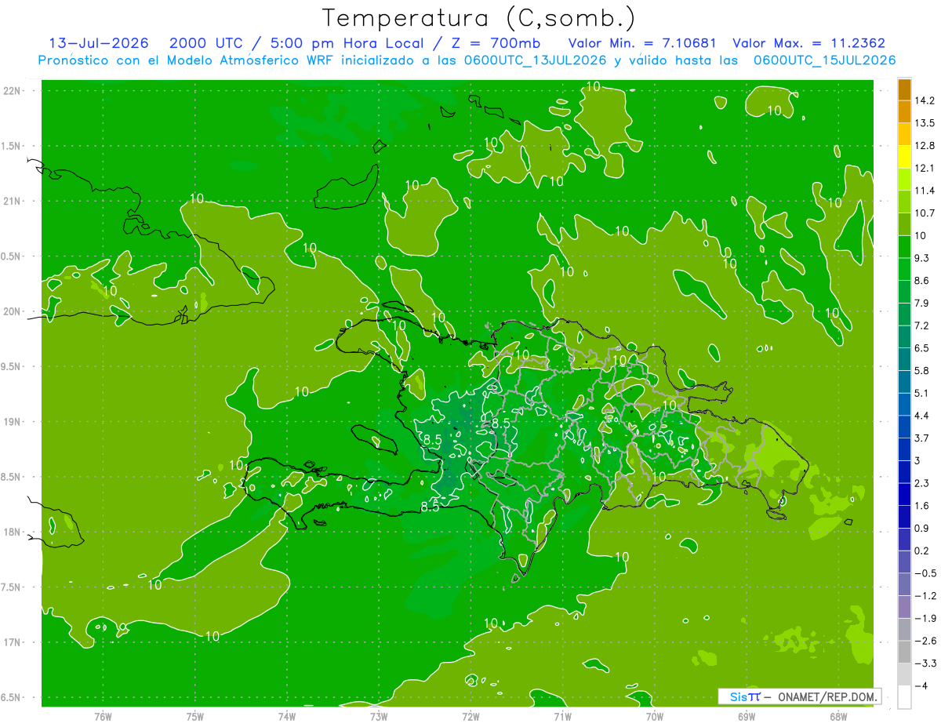The width and height of the screenshot is (941, 727).
Task: Click the "12.8" legend value
Action: 925,146
